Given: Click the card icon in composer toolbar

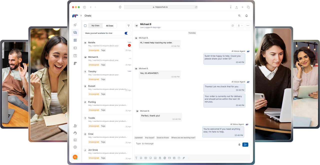Looking at the screenshot, I should [x=169, y=158].
